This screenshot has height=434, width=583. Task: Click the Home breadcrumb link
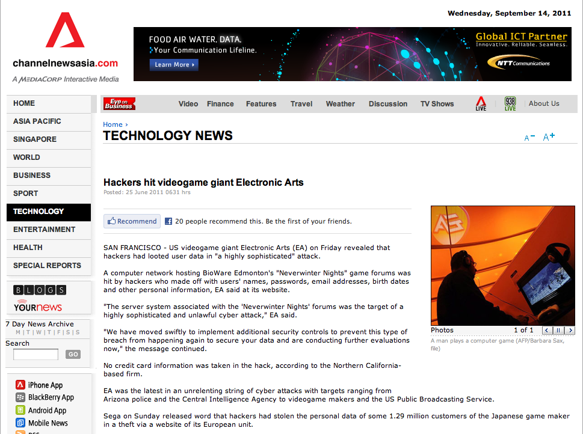pyautogui.click(x=113, y=124)
